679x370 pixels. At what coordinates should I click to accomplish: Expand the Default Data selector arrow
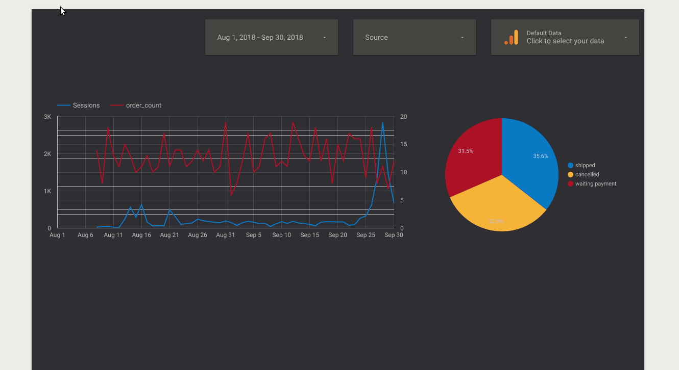625,38
